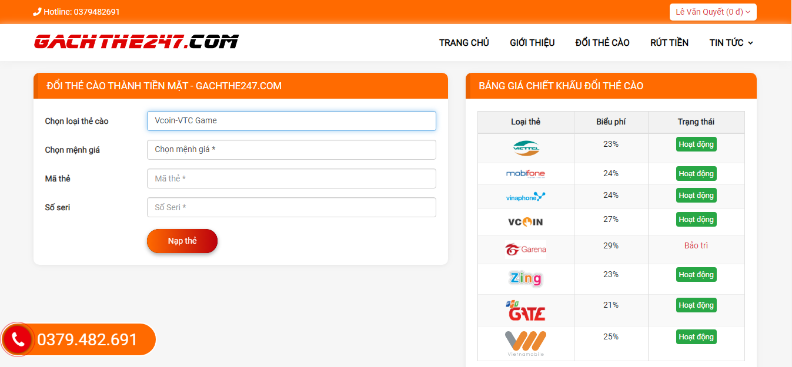Viewport: 792px width, 367px height.
Task: Focus the Số Seri input field
Action: [x=292, y=207]
